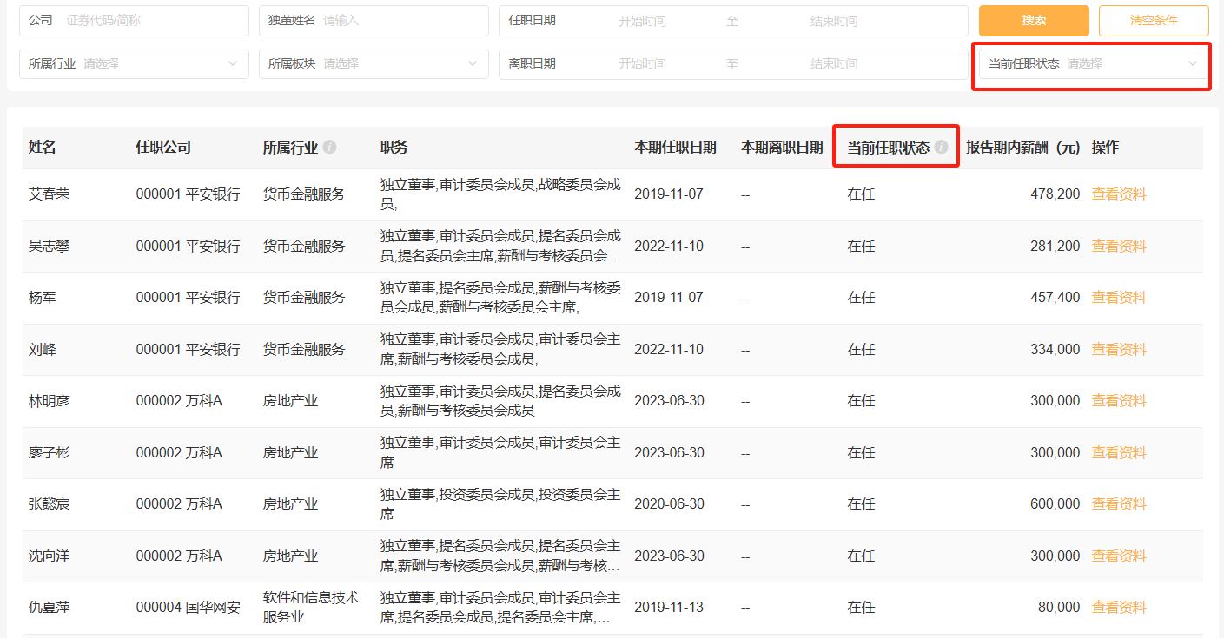The image size is (1224, 638).
Task: Click 软件和信息技术服务业 industry cell
Action: point(311,608)
